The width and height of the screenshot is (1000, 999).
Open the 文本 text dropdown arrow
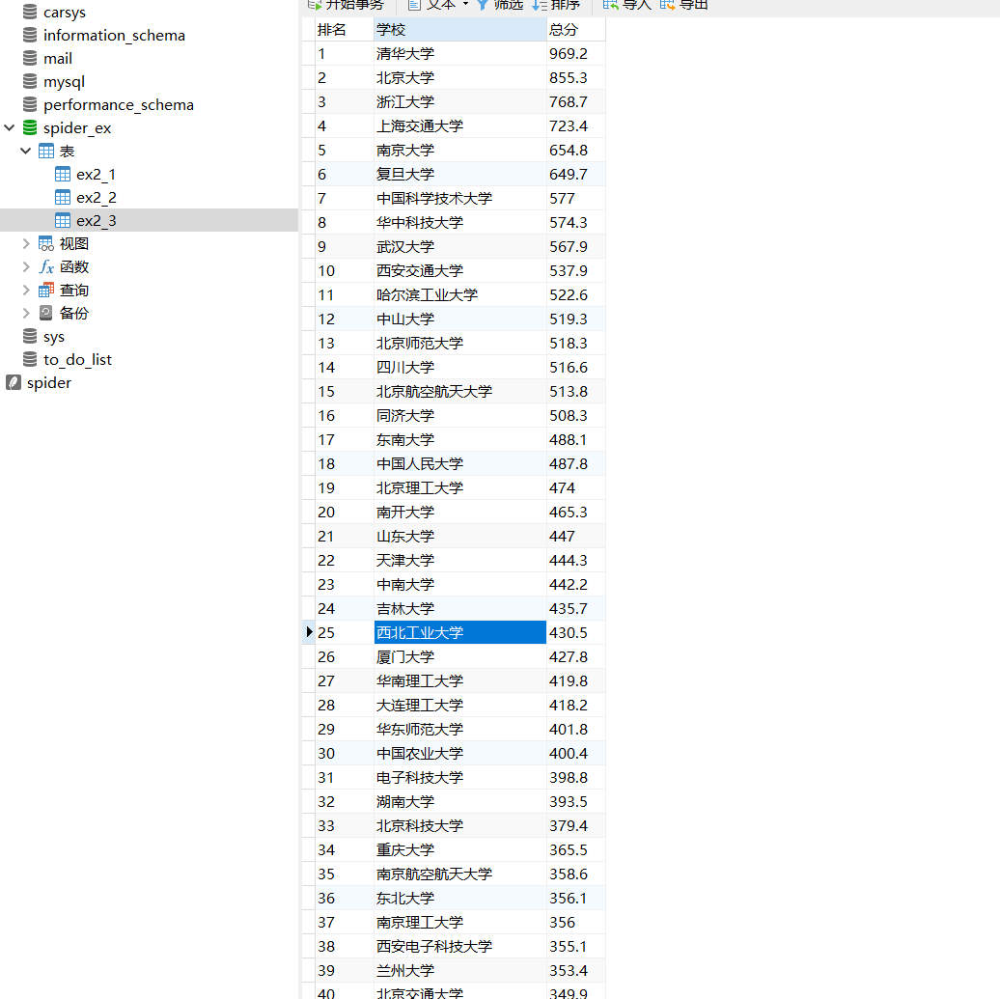pyautogui.click(x=465, y=5)
